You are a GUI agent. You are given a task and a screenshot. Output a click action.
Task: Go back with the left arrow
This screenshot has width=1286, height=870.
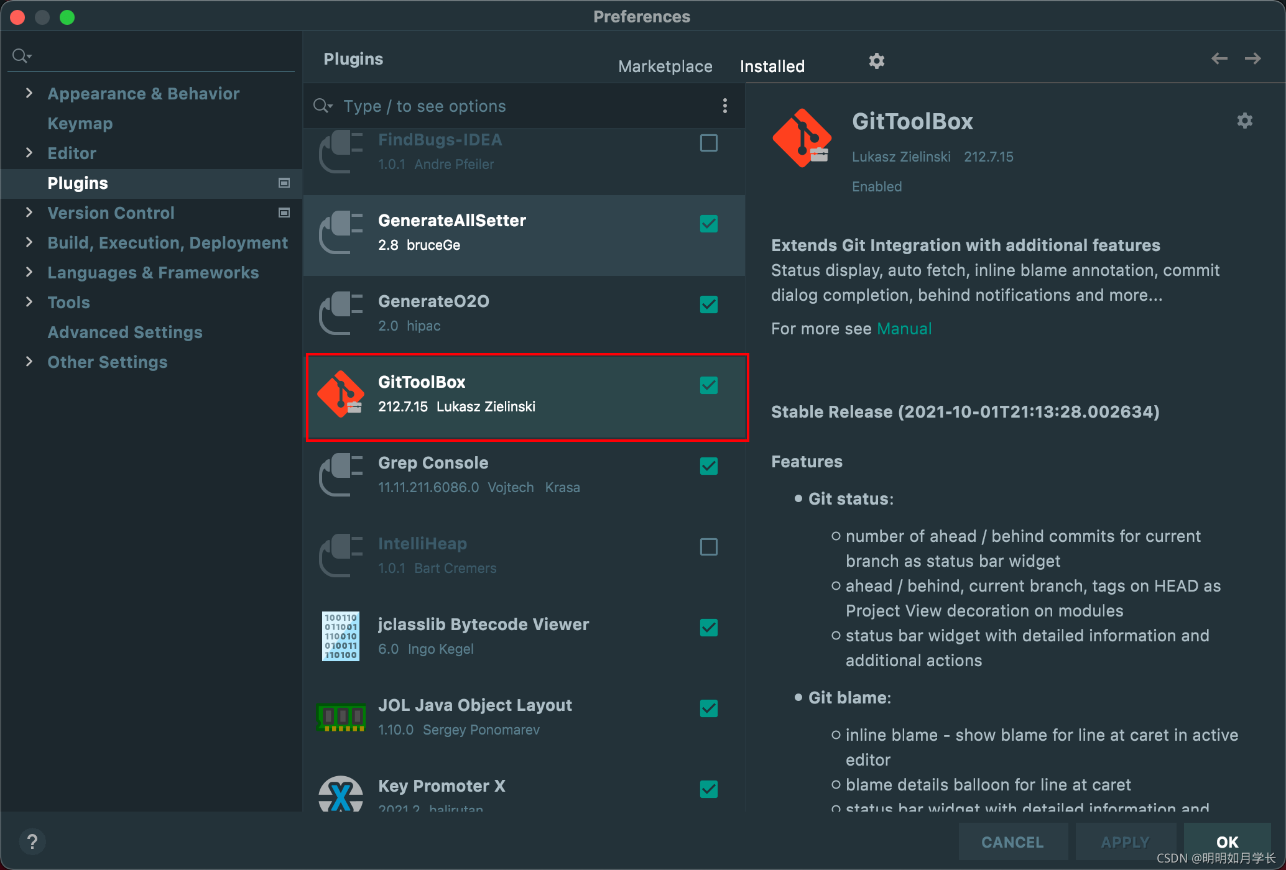(1219, 58)
